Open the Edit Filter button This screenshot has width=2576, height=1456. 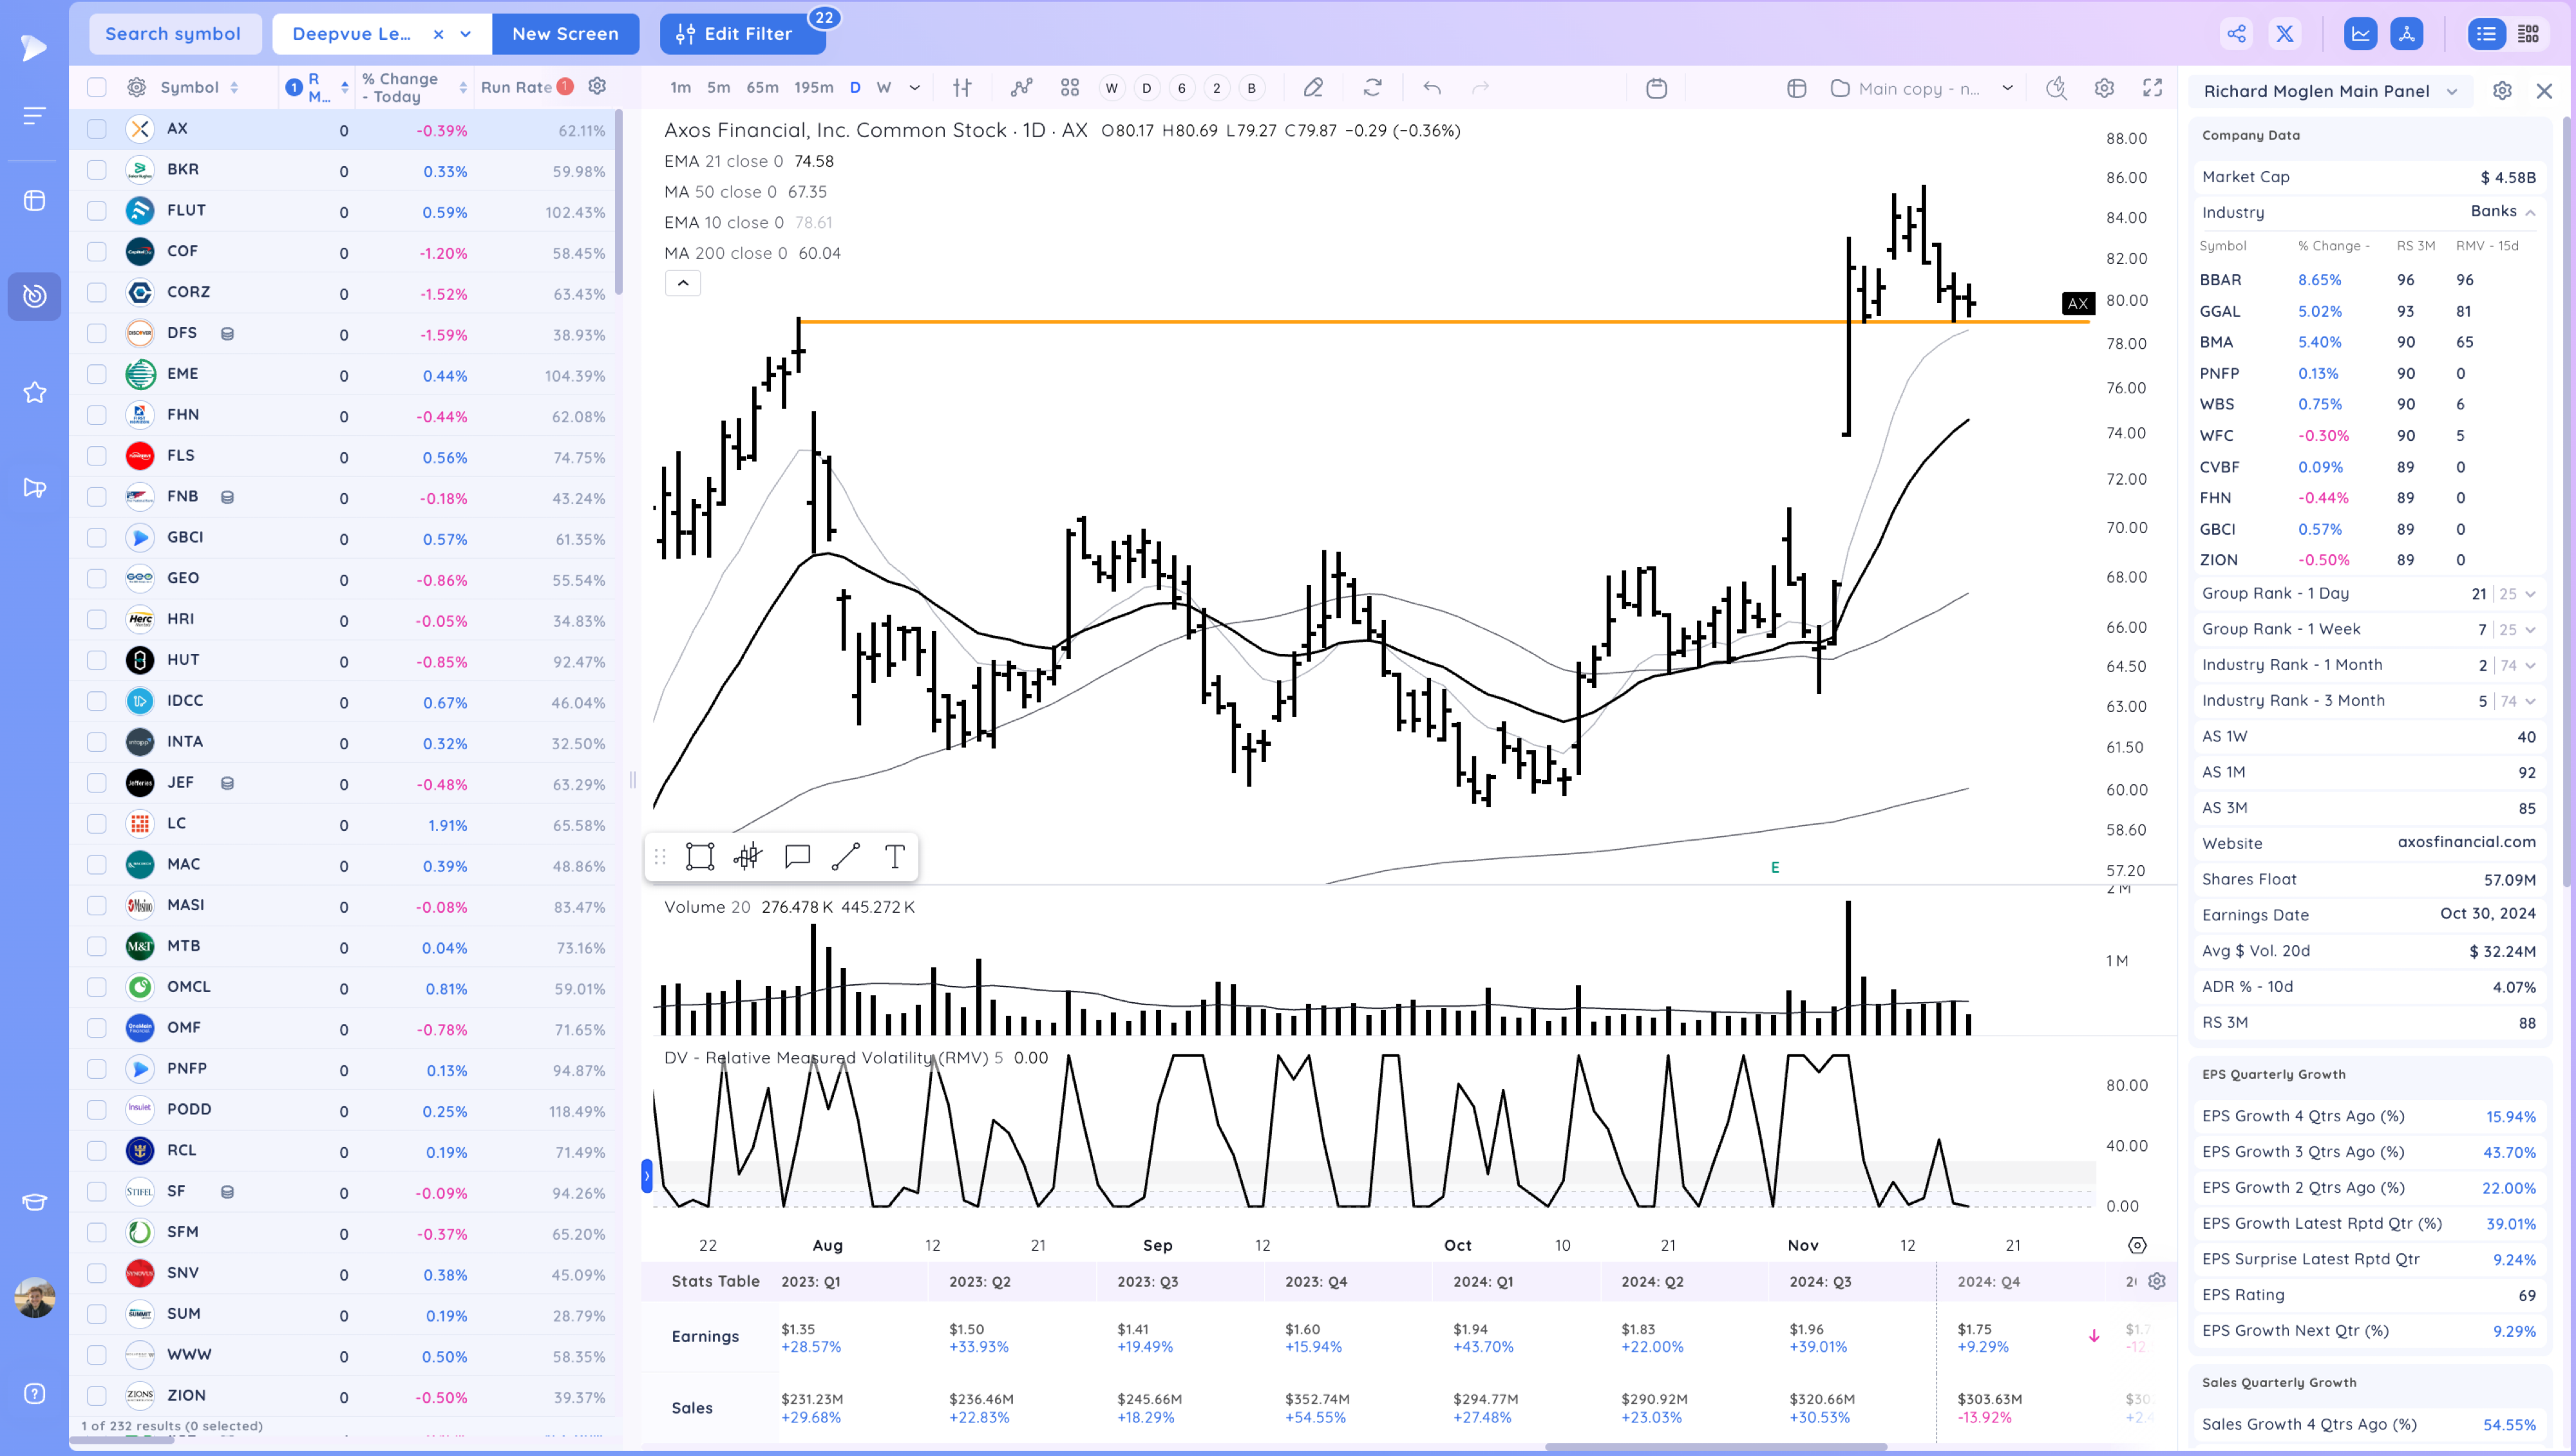point(743,33)
